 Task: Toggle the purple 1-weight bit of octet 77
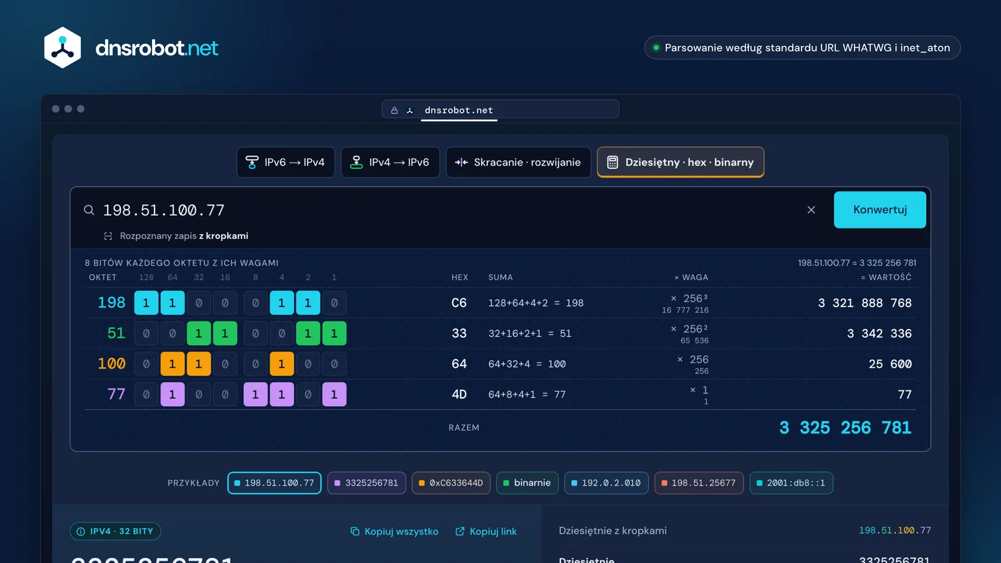coord(334,395)
